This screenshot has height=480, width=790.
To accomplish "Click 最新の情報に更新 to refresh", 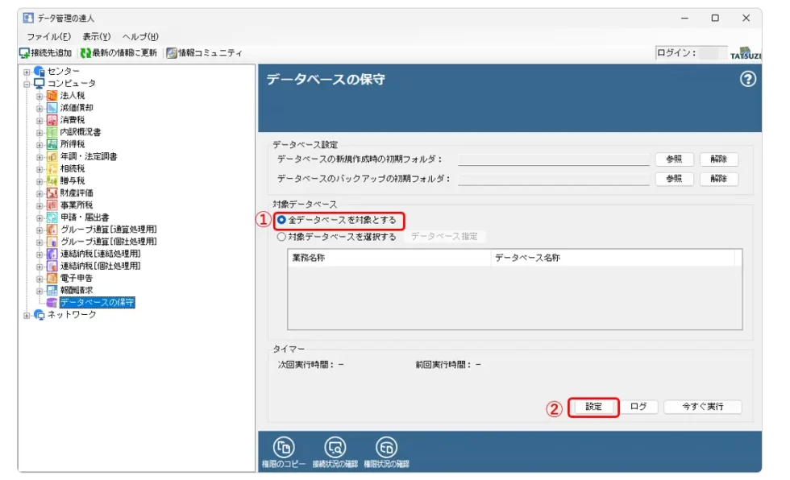I will pyautogui.click(x=118, y=53).
